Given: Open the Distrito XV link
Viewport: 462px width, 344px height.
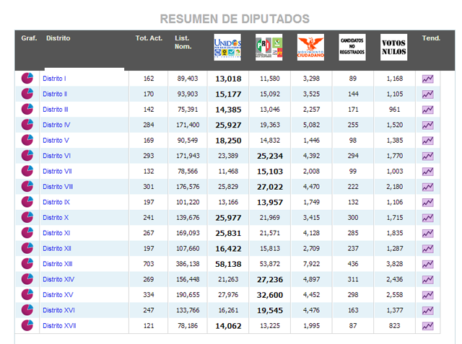Looking at the screenshot, I should point(58,295).
